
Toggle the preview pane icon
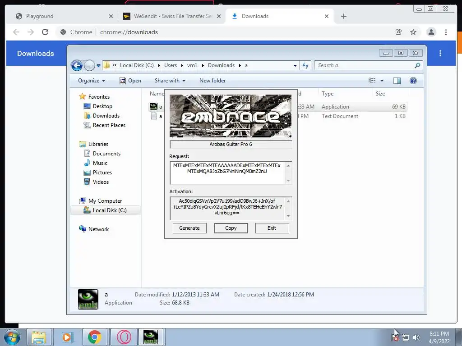click(x=397, y=81)
